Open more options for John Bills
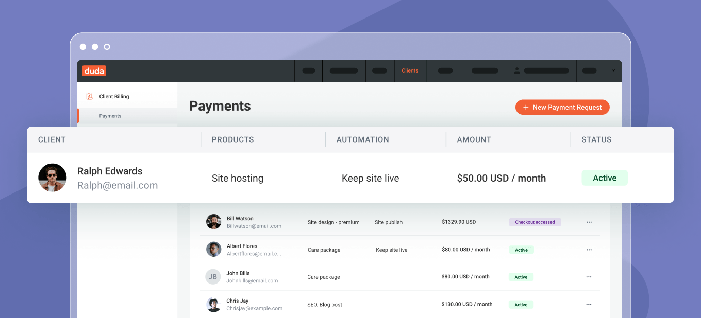This screenshot has height=318, width=701. click(x=589, y=277)
